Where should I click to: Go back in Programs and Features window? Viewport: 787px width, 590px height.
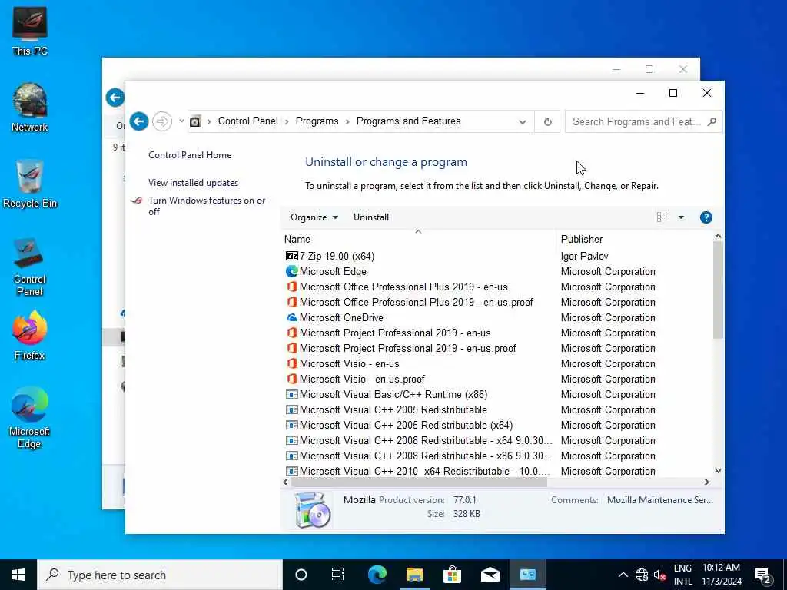coord(139,121)
